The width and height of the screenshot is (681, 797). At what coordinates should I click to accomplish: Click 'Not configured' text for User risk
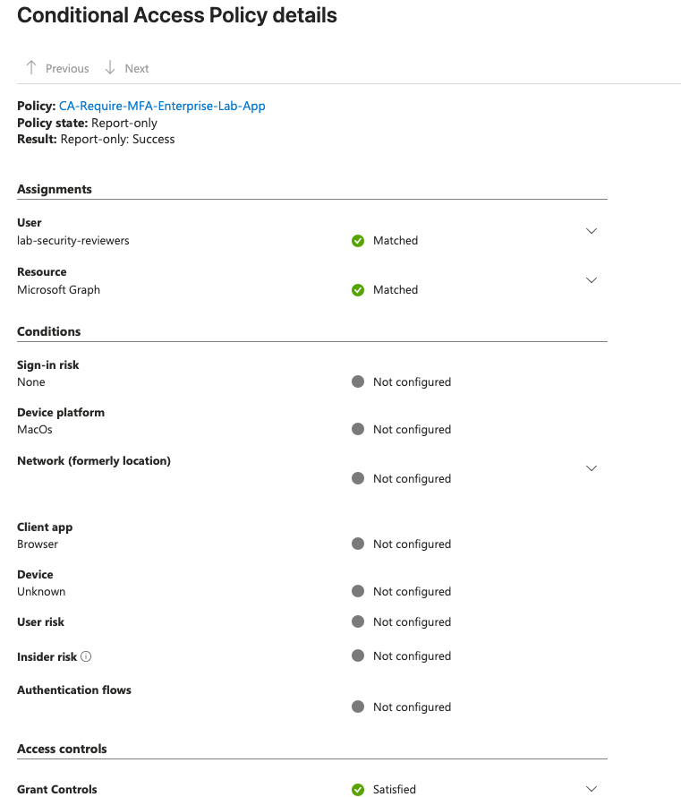(412, 622)
